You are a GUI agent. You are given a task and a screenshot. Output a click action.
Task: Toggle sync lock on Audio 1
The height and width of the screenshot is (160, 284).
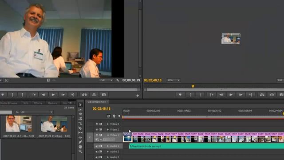click(101, 146)
